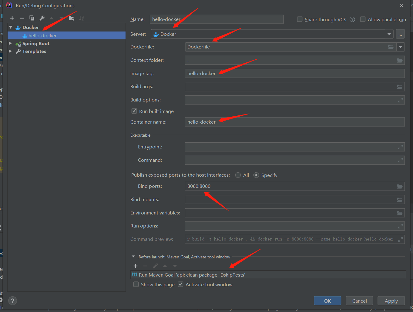413x312 pixels.
Task: Edit the selected Before launch task
Action: (155, 266)
